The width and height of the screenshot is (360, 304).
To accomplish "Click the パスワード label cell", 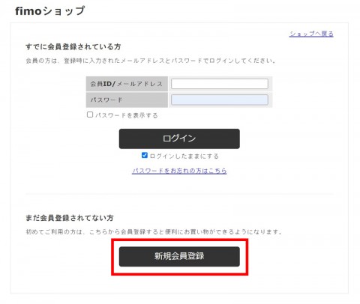I will (127, 100).
